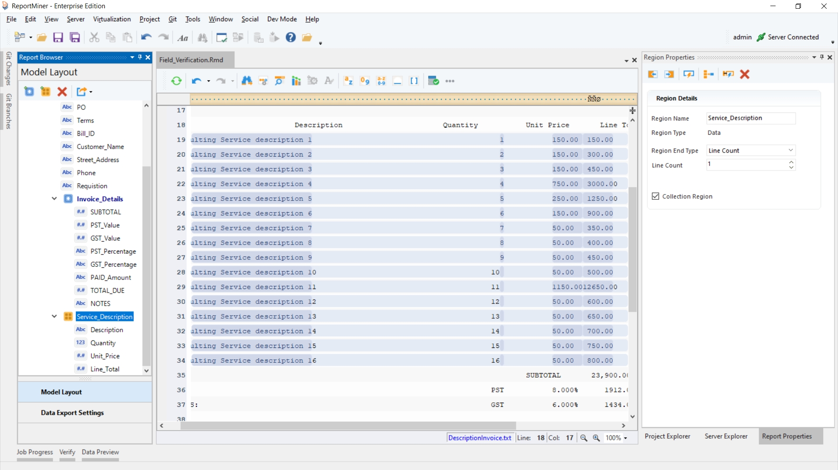
Task: Open the 100% zoom level dropdown
Action: (625, 438)
